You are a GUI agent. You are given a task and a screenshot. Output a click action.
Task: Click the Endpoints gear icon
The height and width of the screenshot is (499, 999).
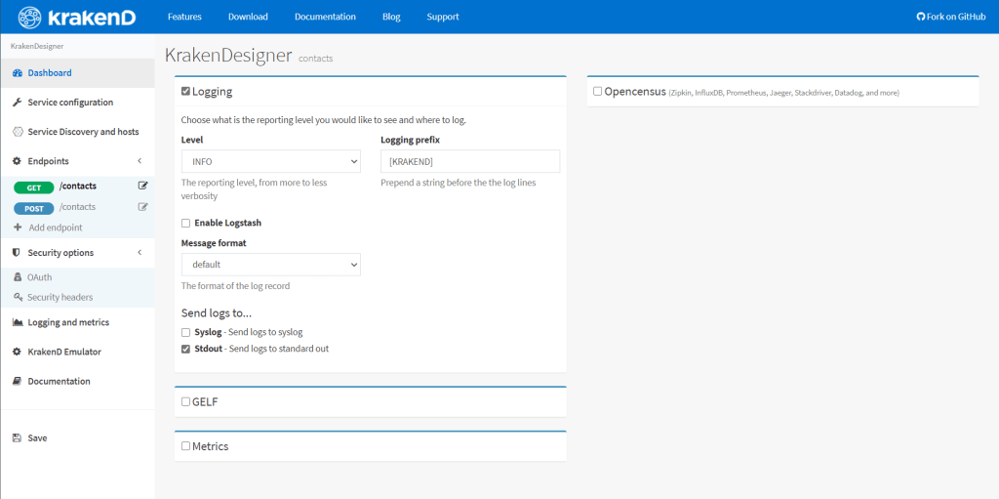[x=18, y=161]
